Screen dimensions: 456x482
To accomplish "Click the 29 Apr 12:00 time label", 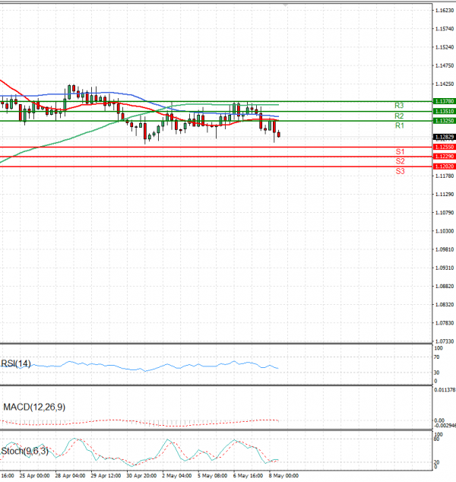I will 106,476.
